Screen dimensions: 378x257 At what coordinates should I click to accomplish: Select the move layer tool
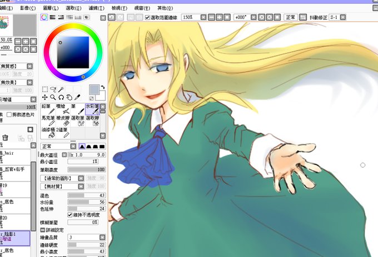[x=45, y=97]
